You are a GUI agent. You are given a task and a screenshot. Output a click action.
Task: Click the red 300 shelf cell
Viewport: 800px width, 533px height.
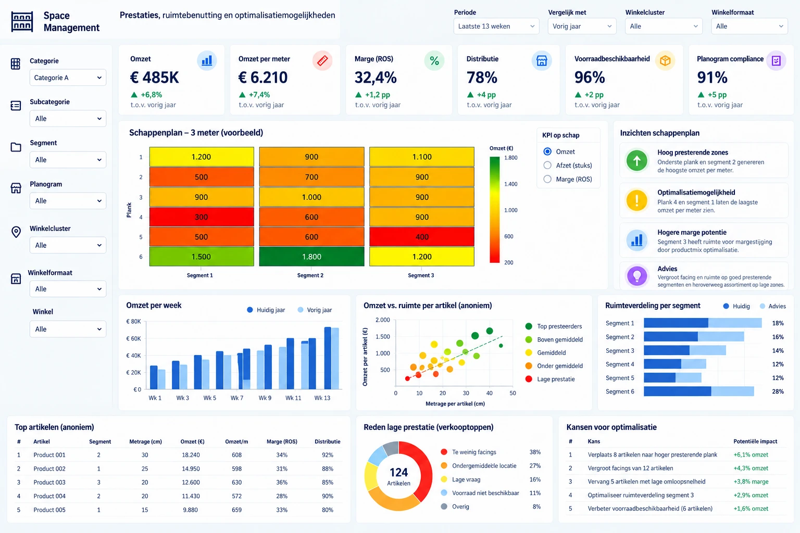click(x=201, y=217)
